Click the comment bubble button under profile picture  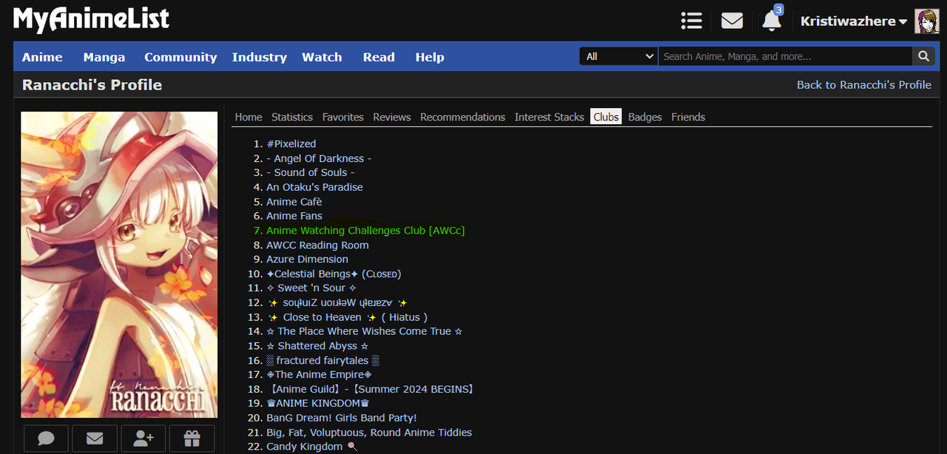[46, 438]
